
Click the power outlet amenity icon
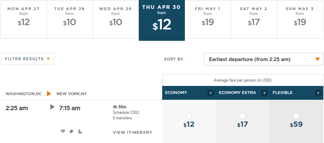(x=72, y=131)
